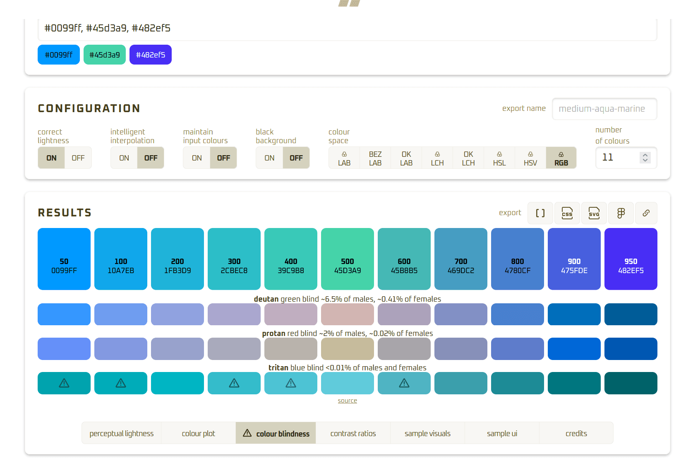The height and width of the screenshot is (468, 693).
Task: Export palette to Figma
Action: pos(621,213)
